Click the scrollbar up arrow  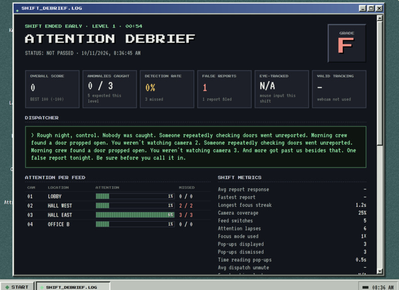[x=380, y=18]
